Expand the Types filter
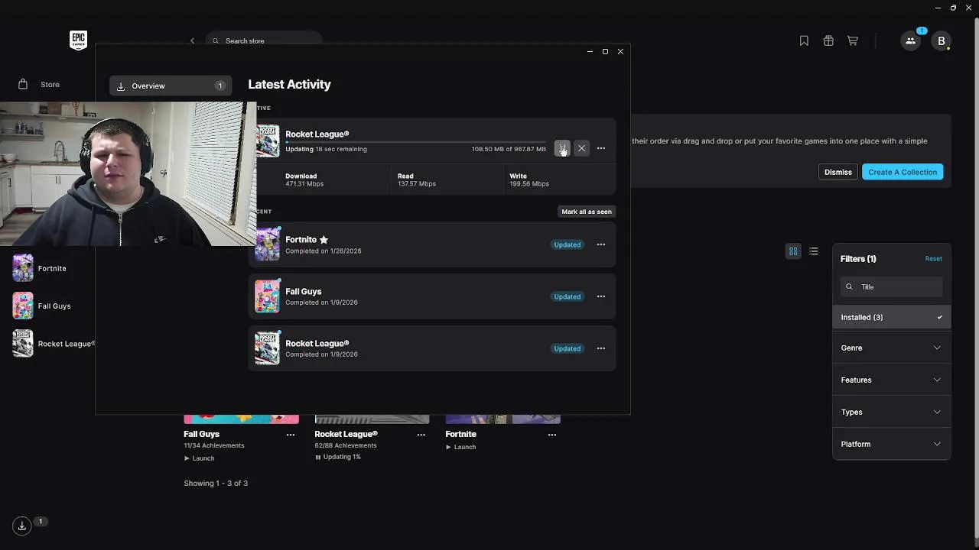Image resolution: width=979 pixels, height=550 pixels. pyautogui.click(x=891, y=412)
